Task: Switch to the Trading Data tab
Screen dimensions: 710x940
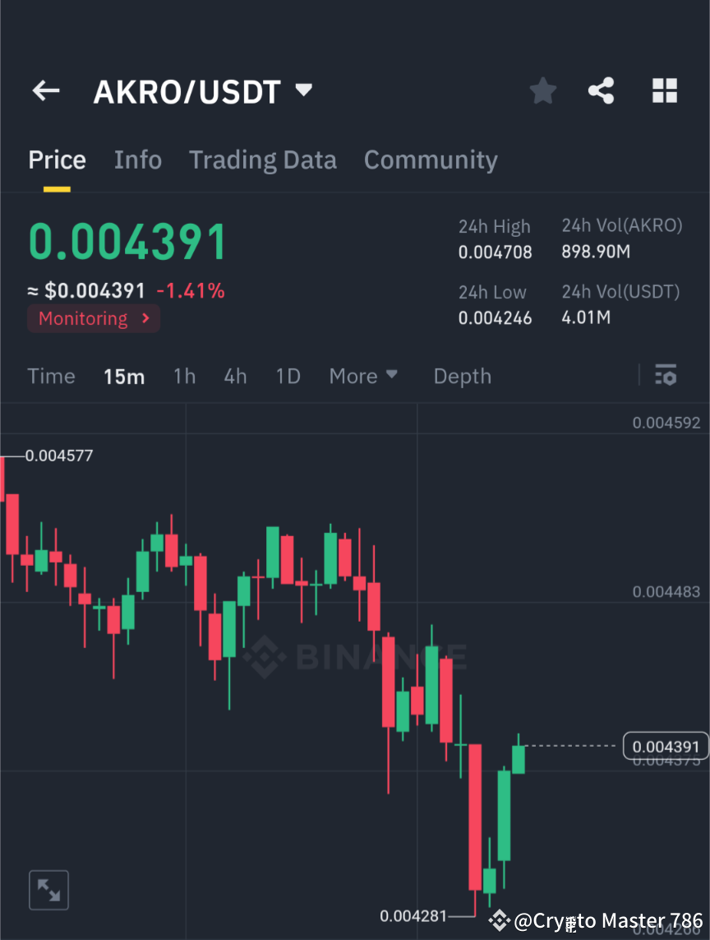Action: click(262, 160)
